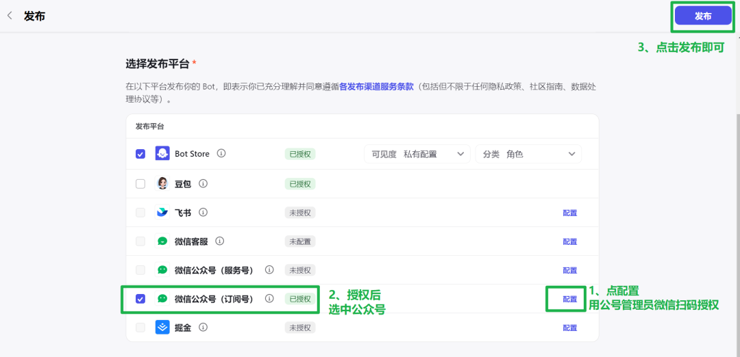Image resolution: width=740 pixels, height=357 pixels.
Task: Open the 分类 角色 dropdown
Action: point(528,154)
